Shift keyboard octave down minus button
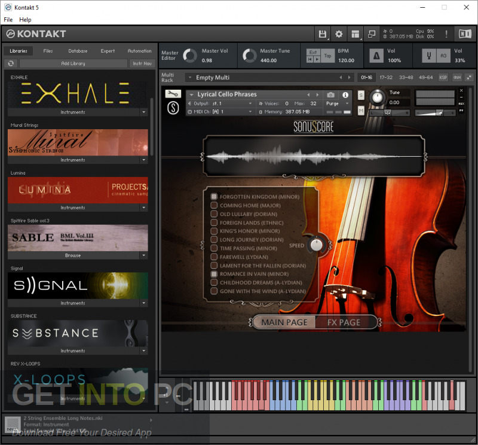This screenshot has width=478, height=445. pos(178,395)
